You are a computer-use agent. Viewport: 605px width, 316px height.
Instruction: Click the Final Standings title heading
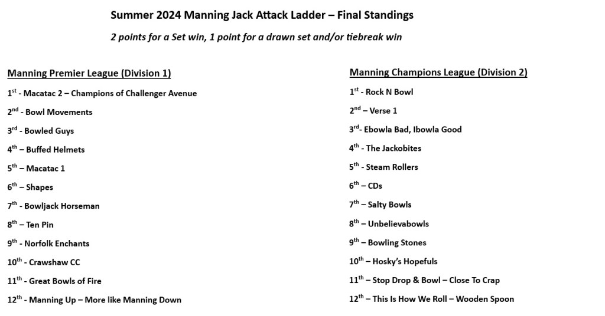pos(262,15)
